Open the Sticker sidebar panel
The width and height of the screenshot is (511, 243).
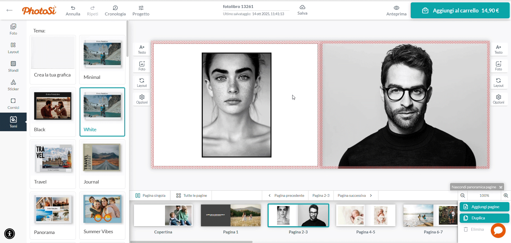pyautogui.click(x=13, y=85)
